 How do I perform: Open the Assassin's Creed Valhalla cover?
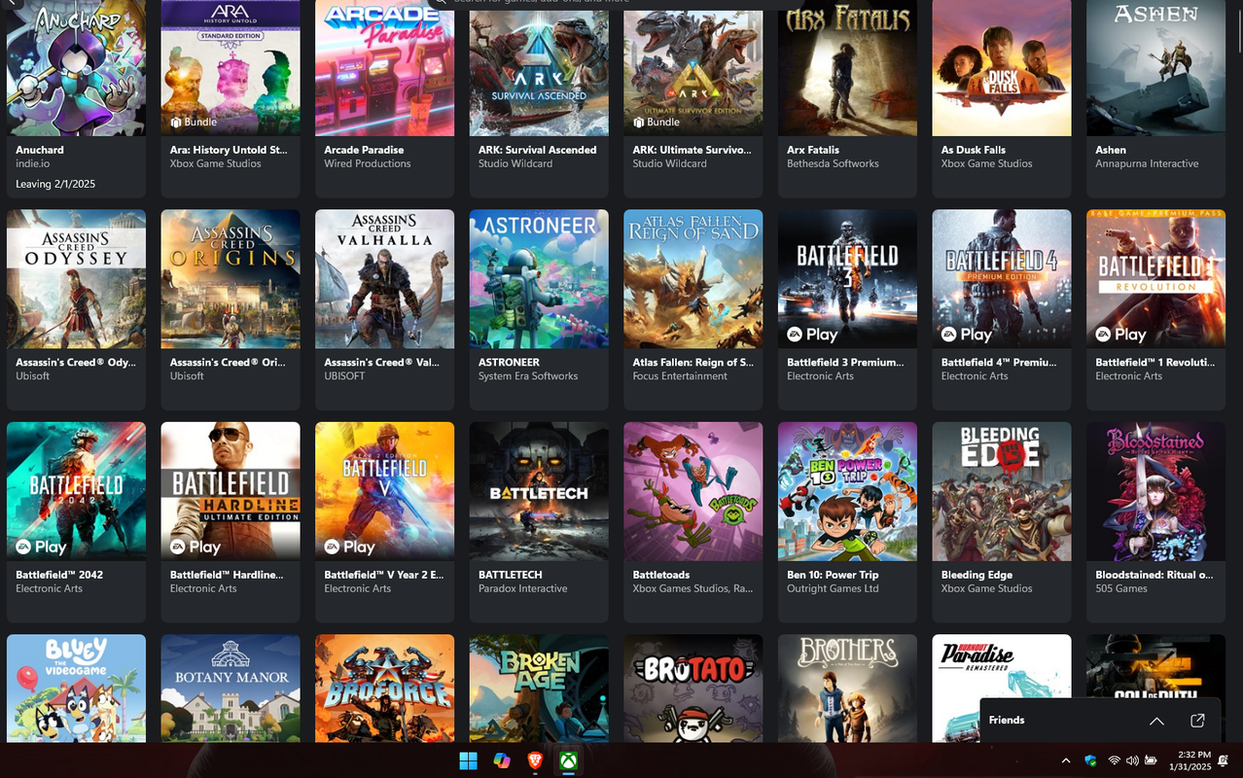click(x=384, y=279)
